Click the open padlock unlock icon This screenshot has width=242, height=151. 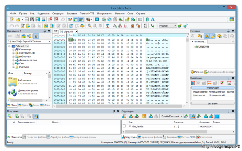138,26
